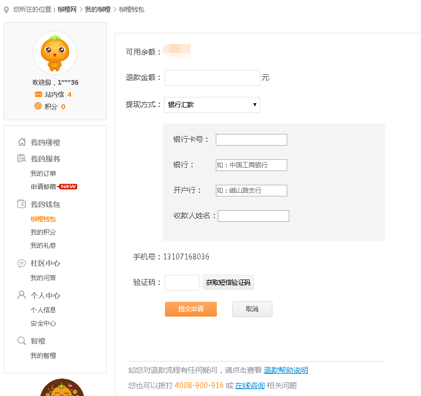Click the red NEW badge
The width and height of the screenshot is (421, 396).
[x=67, y=186]
